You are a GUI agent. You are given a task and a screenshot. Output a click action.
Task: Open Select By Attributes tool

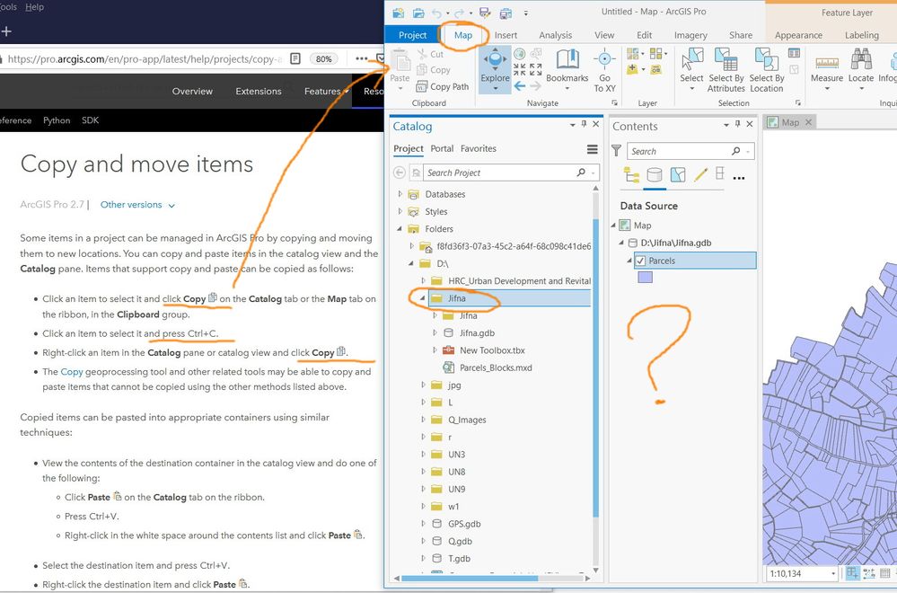tap(726, 69)
